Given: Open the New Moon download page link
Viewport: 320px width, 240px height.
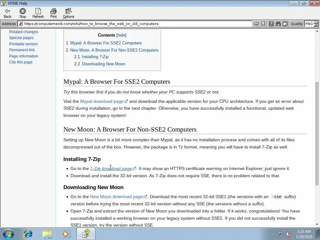Looking at the screenshot, I should click(x=116, y=197).
